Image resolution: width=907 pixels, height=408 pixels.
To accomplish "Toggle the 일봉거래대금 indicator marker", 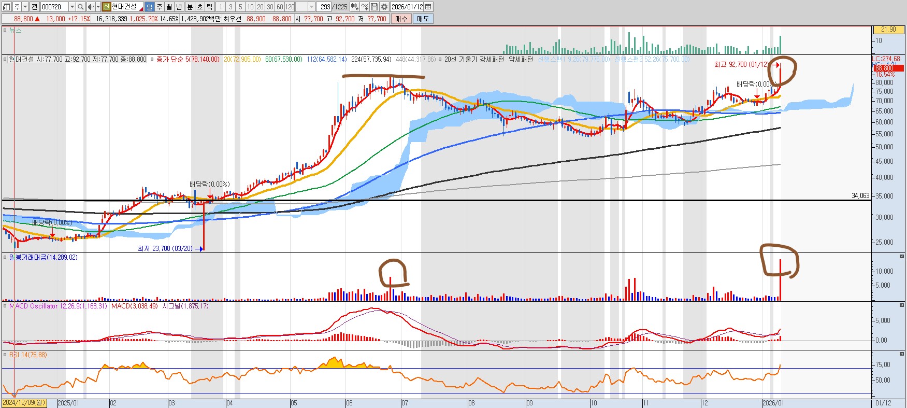I will click(x=5, y=257).
